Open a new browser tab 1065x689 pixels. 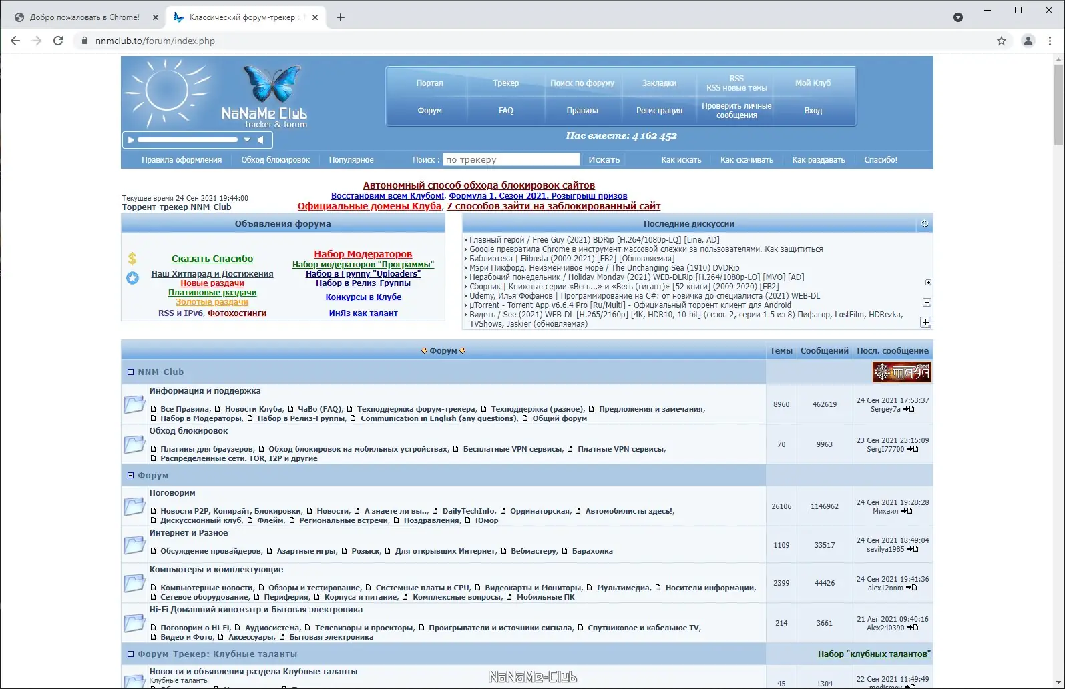click(x=341, y=17)
